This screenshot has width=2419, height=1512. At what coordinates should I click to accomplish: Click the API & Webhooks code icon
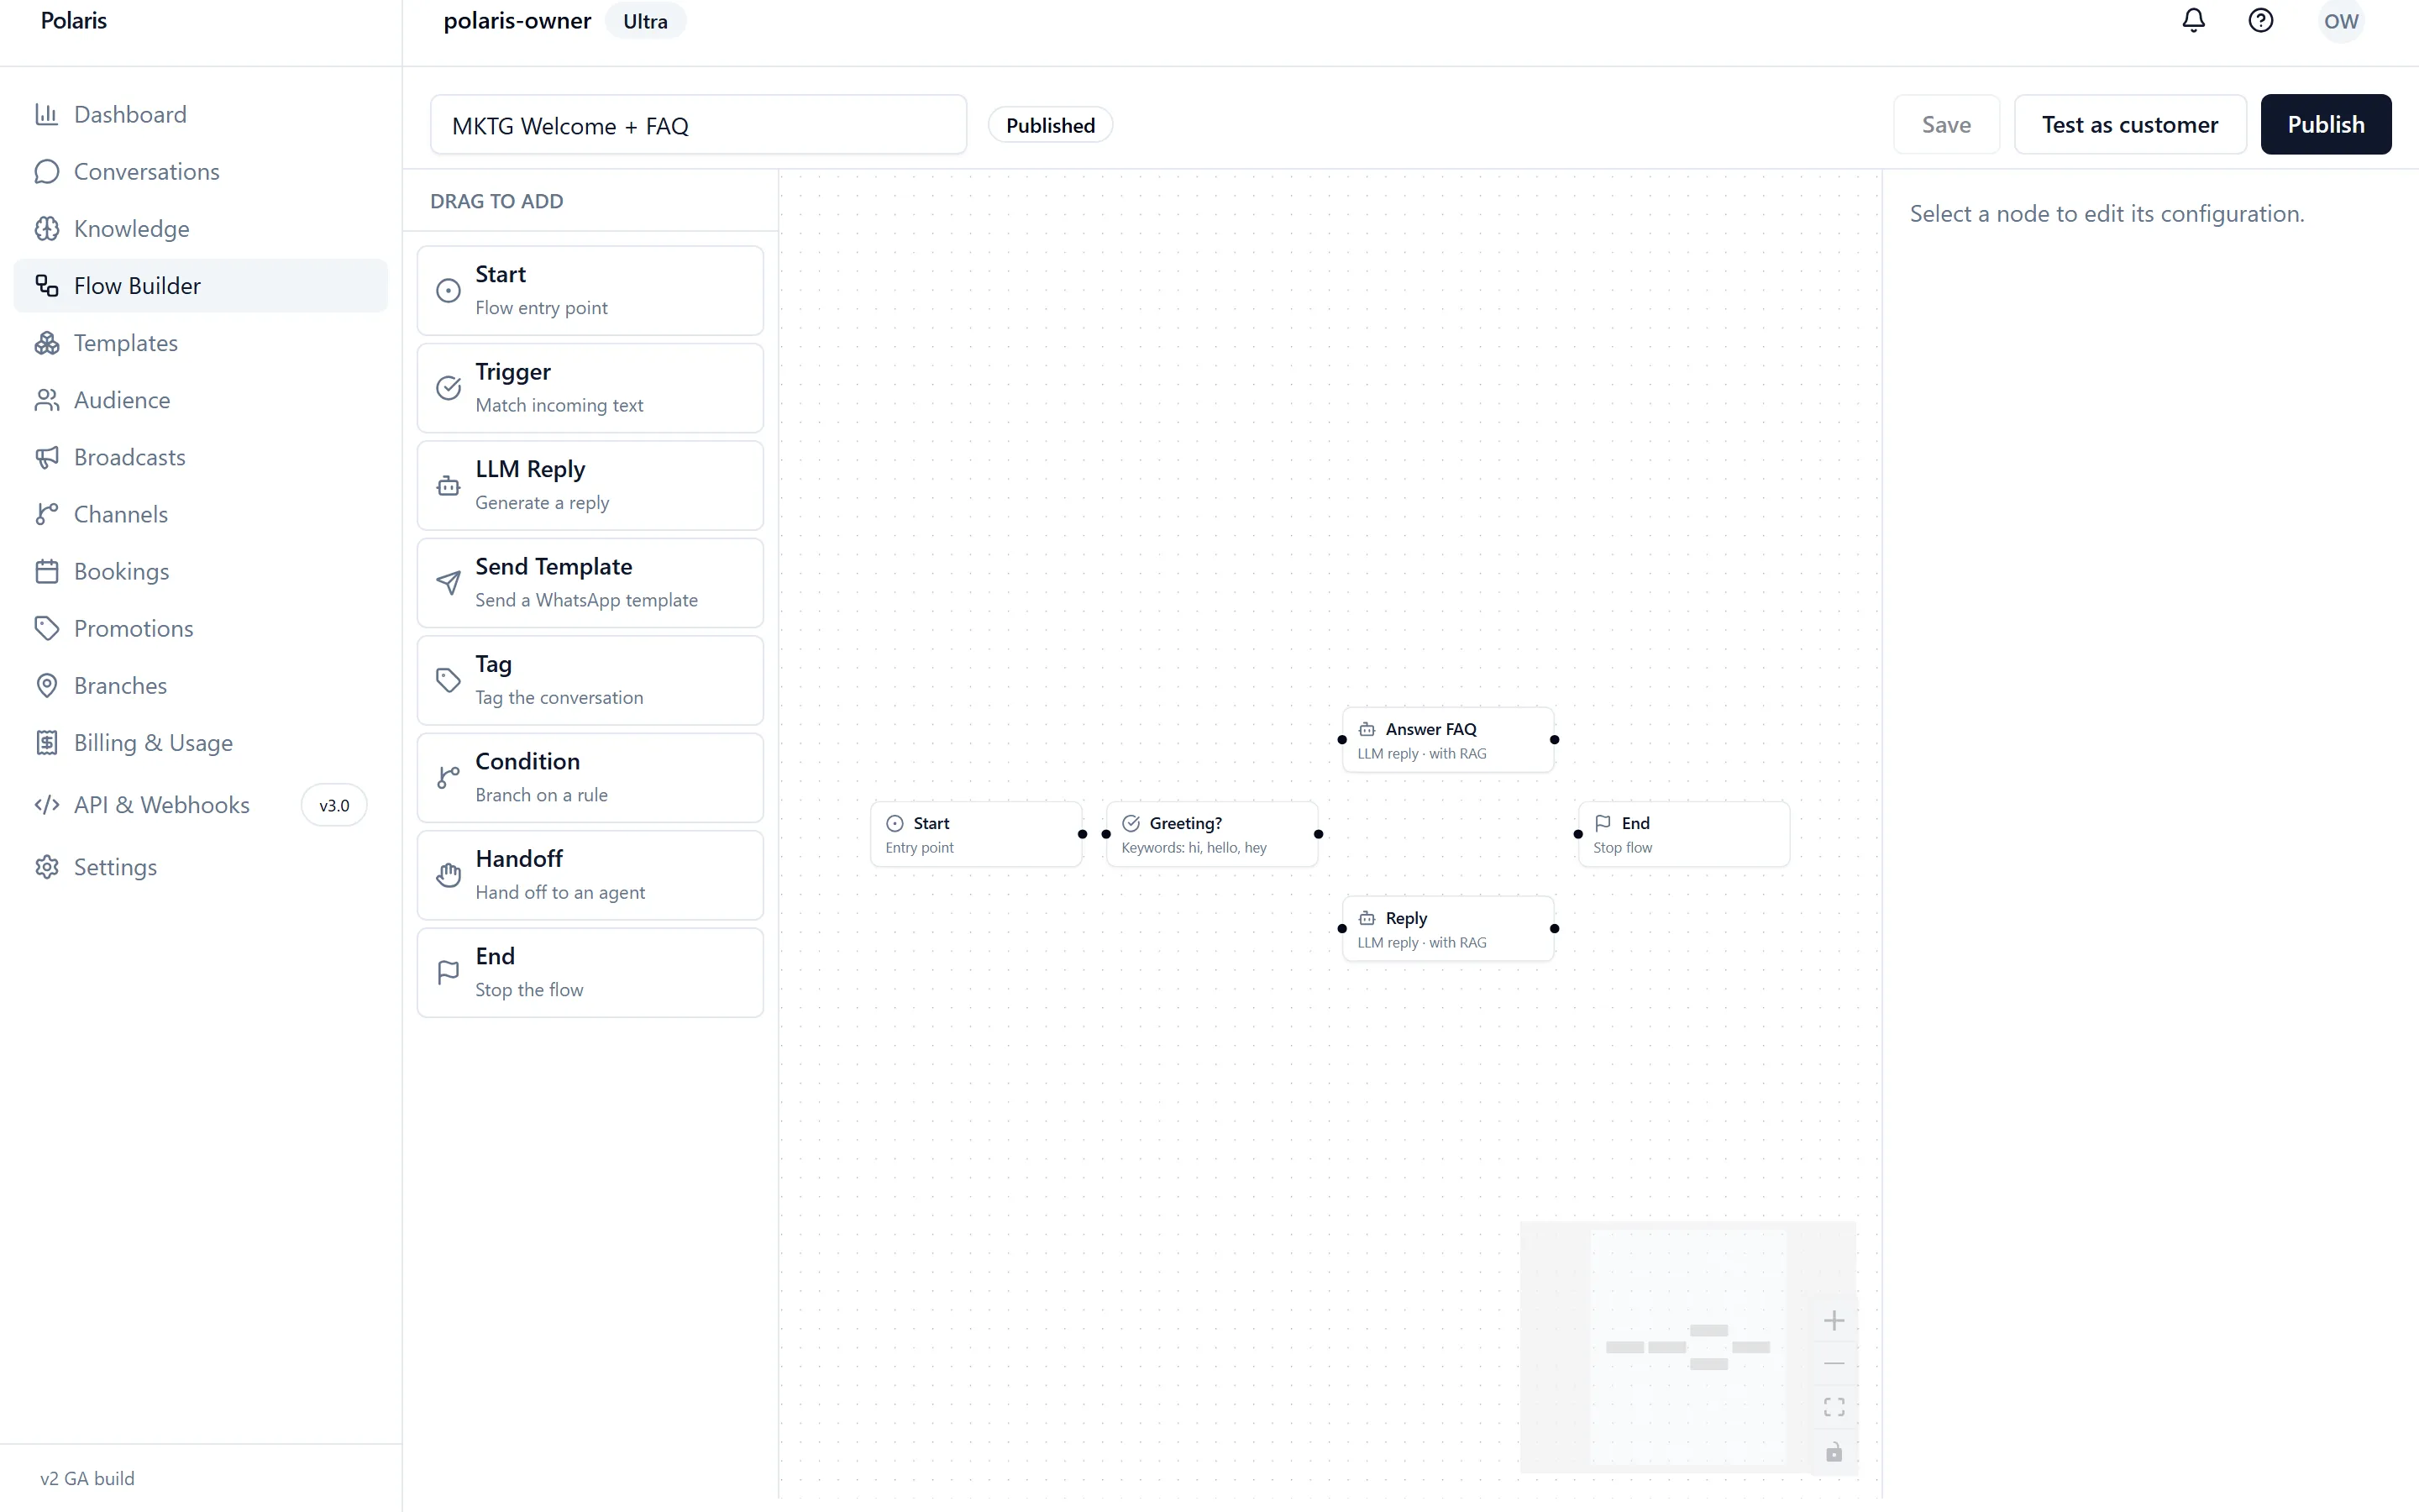47,805
